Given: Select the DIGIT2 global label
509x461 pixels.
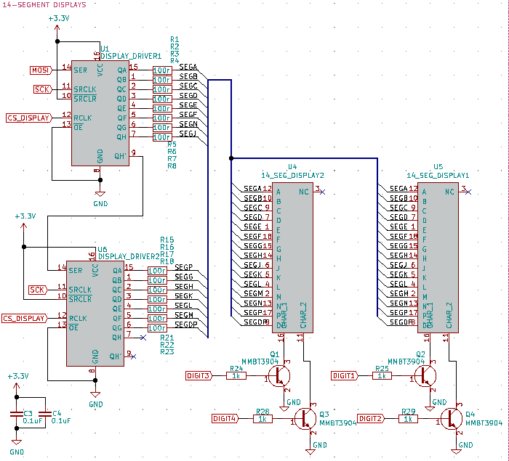Looking at the screenshot, I should [x=371, y=419].
